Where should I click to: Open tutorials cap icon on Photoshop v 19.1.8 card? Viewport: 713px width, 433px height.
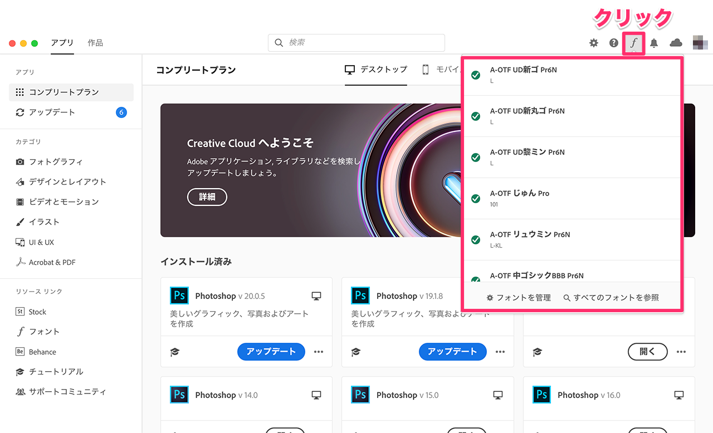coord(356,352)
